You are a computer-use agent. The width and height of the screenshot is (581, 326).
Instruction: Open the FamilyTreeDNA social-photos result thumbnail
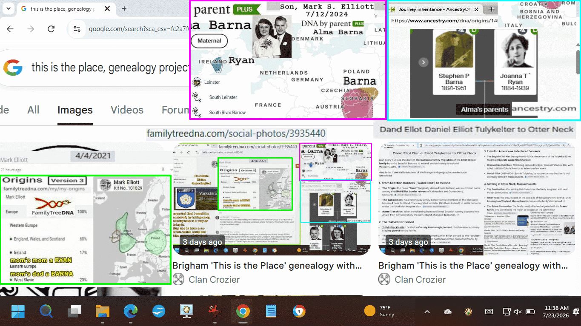(272, 199)
